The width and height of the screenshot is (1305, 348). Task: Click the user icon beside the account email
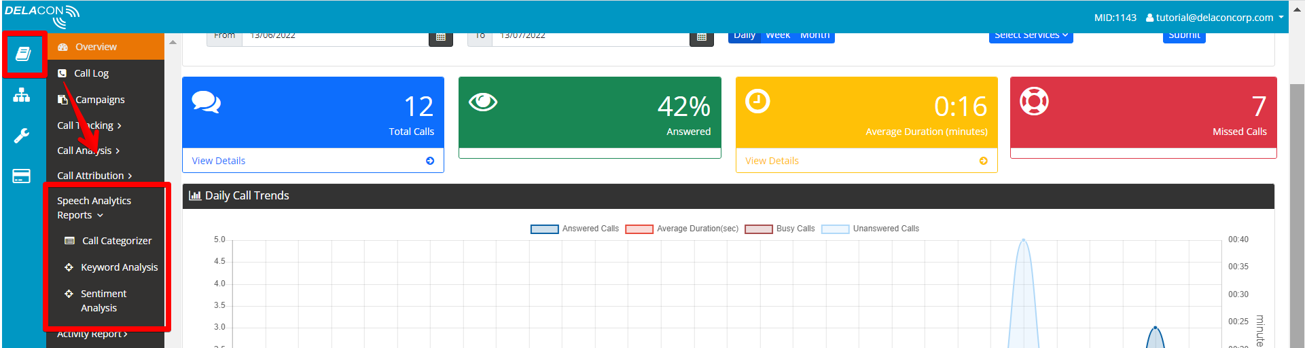tap(1149, 18)
